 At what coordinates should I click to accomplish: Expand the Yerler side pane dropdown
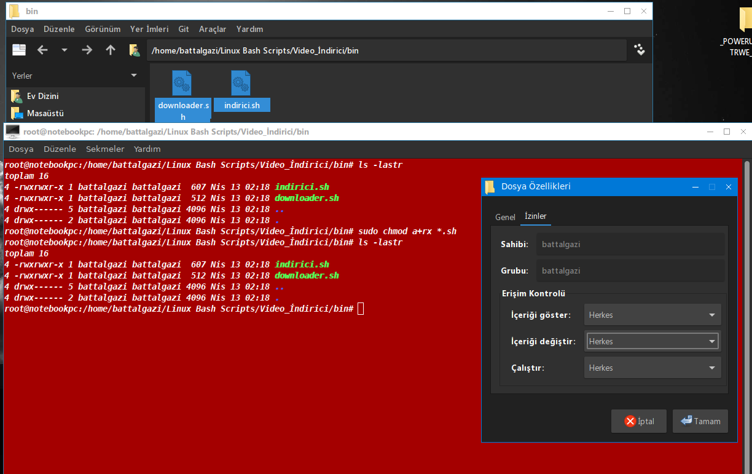[x=134, y=76]
